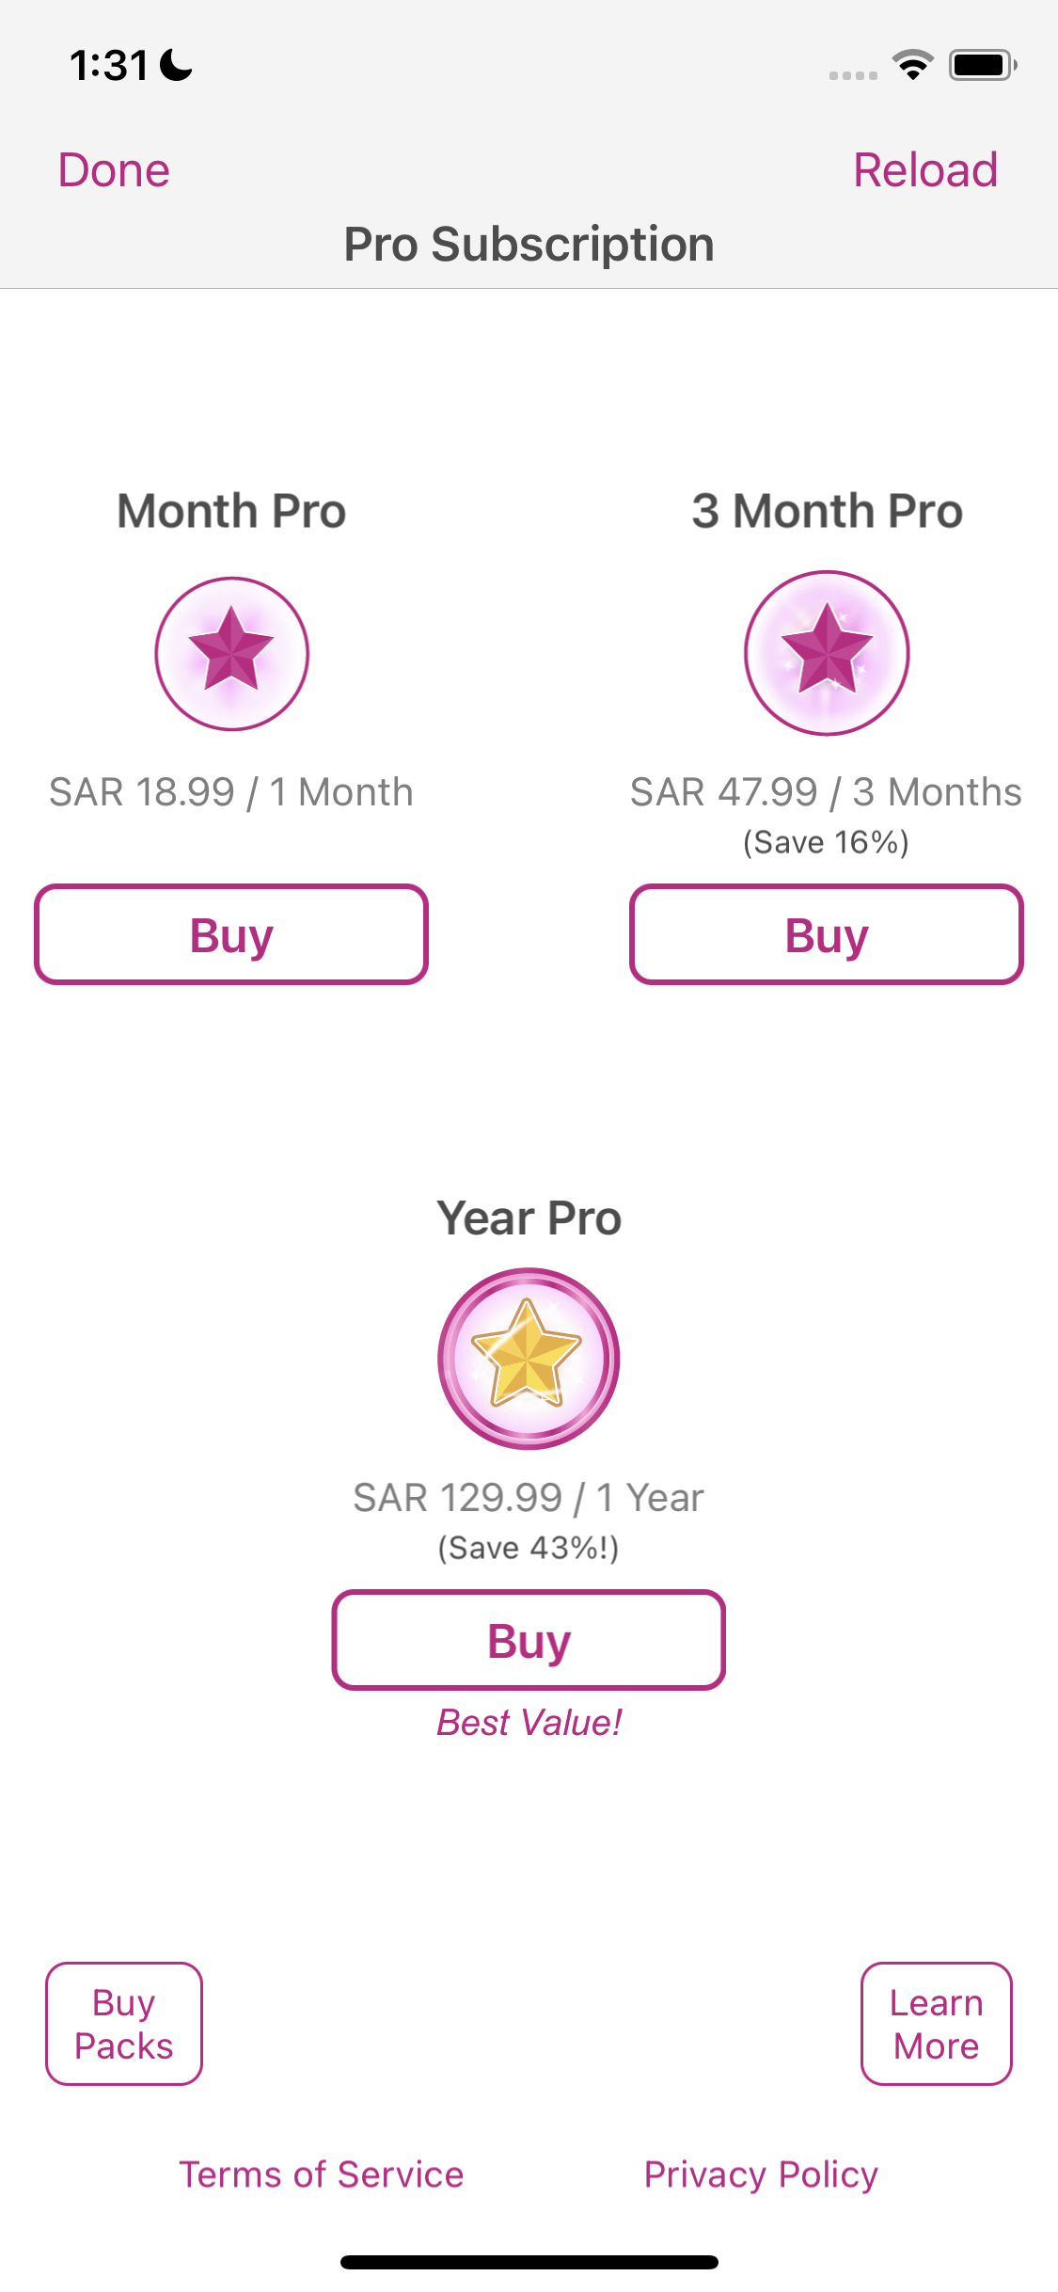This screenshot has height=2292, width=1058.
Task: Open the Terms of Service link
Action: click(322, 2174)
